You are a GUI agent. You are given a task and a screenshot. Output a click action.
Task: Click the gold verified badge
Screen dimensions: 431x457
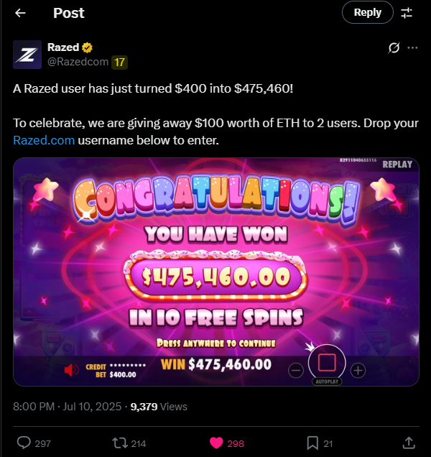87,47
